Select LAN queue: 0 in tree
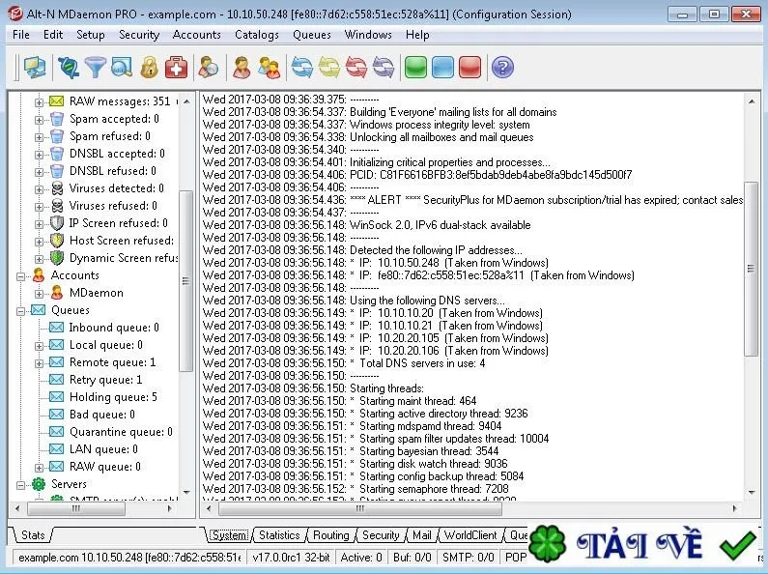The image size is (768, 574). [x=103, y=449]
